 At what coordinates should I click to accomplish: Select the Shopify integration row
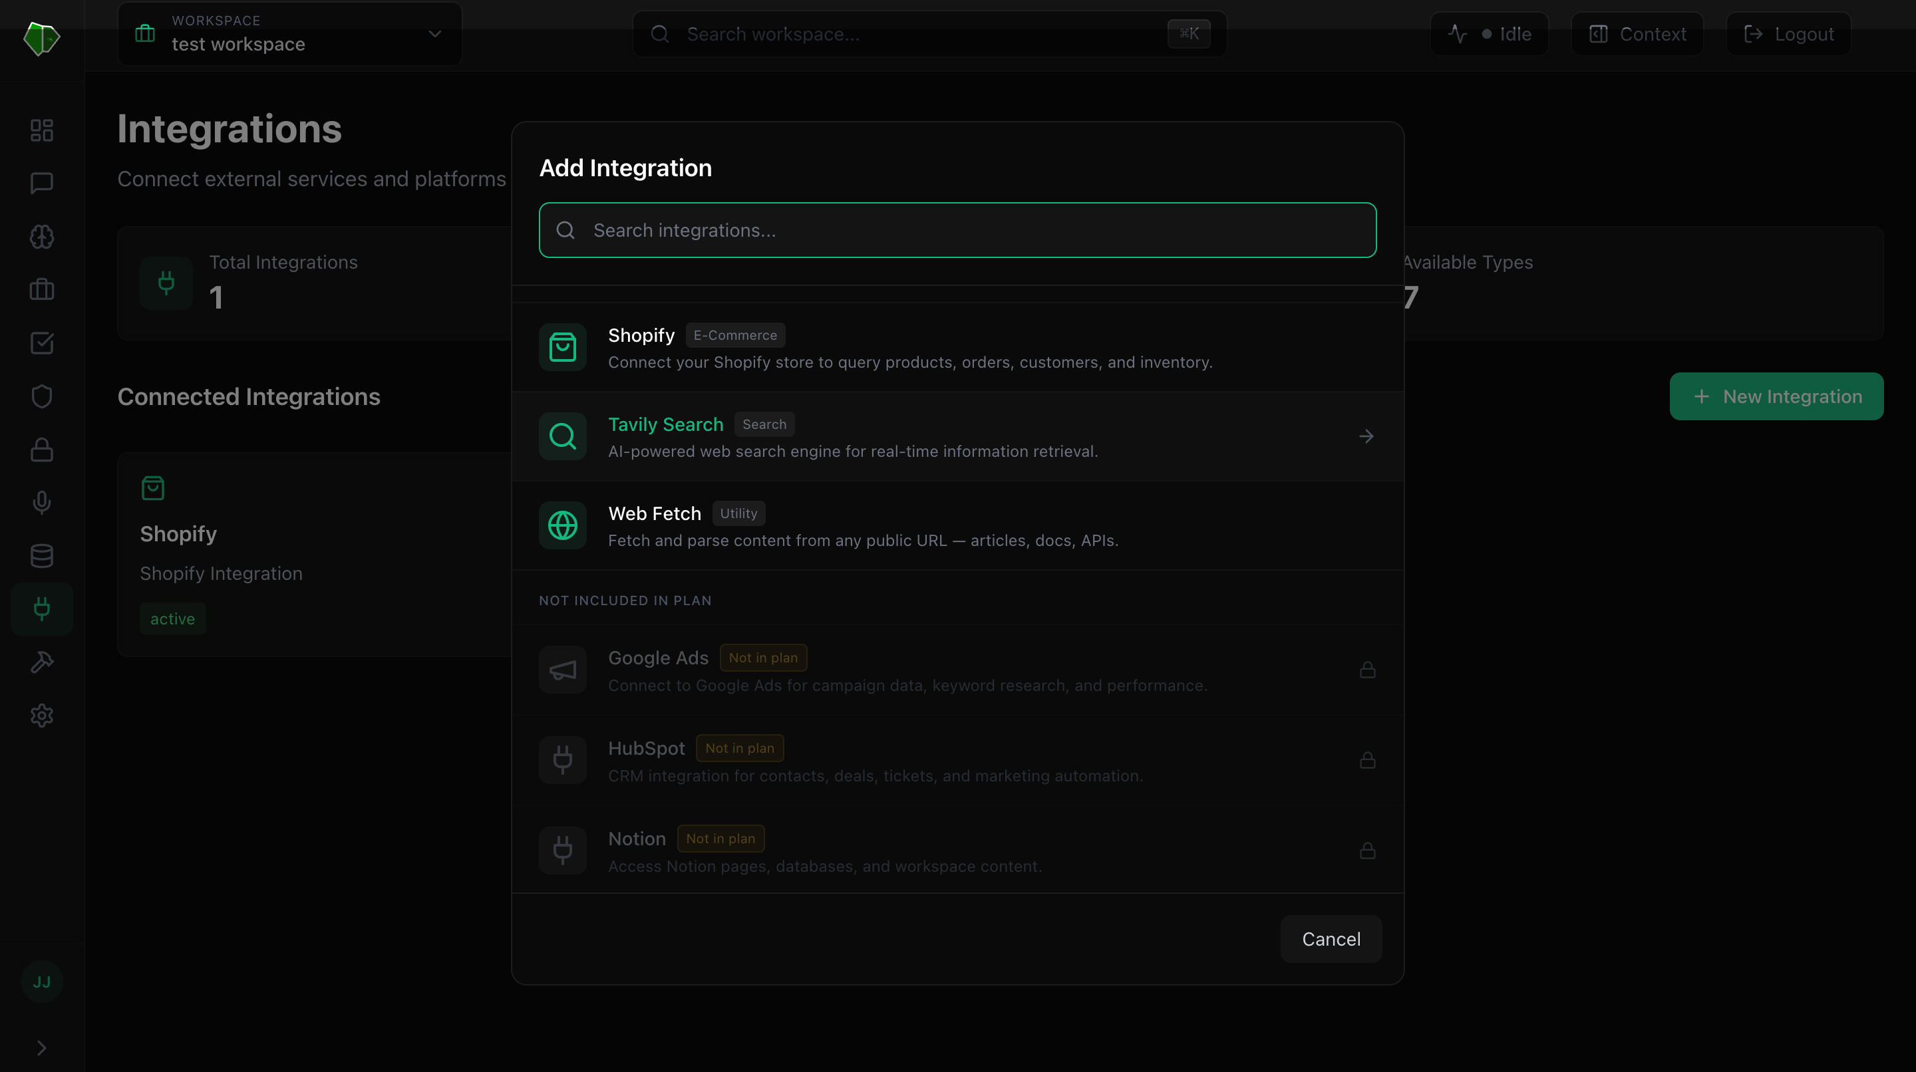957,347
